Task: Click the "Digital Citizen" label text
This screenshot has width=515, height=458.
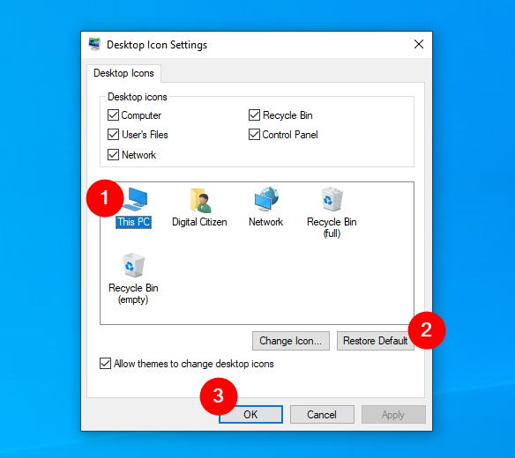Action: pyautogui.click(x=199, y=222)
